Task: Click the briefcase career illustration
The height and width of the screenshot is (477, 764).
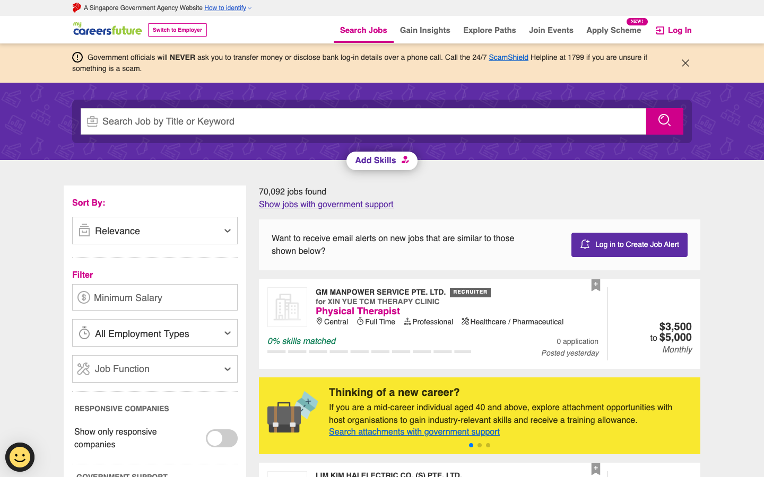Action: [292, 413]
